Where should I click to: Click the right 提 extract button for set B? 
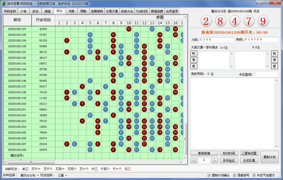tap(274, 66)
